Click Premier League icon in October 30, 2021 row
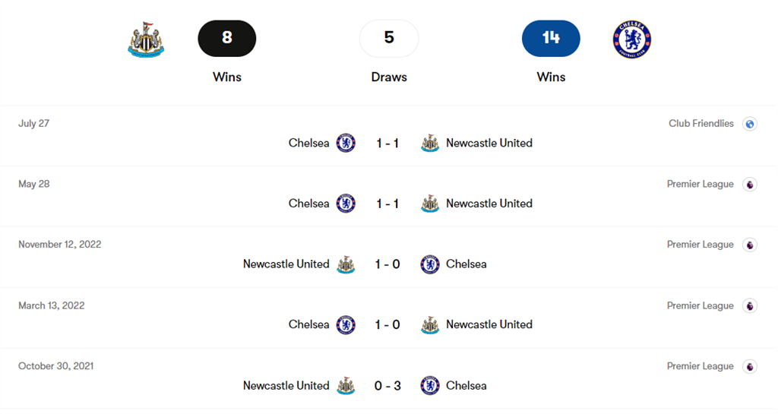This screenshot has width=778, height=414. (750, 366)
